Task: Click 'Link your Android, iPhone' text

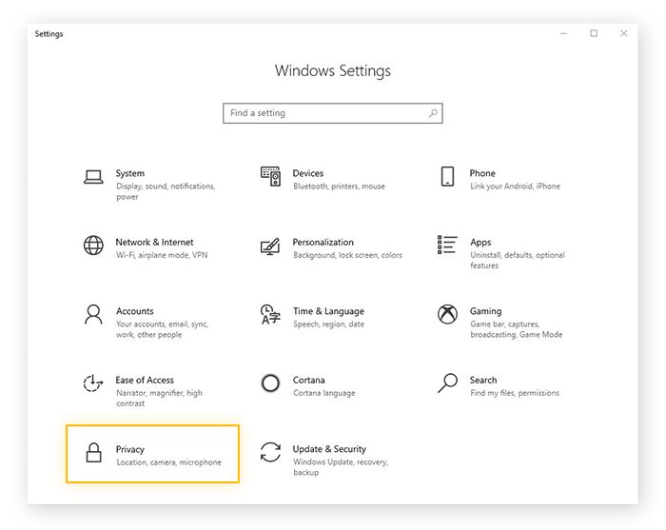Action: [516, 186]
